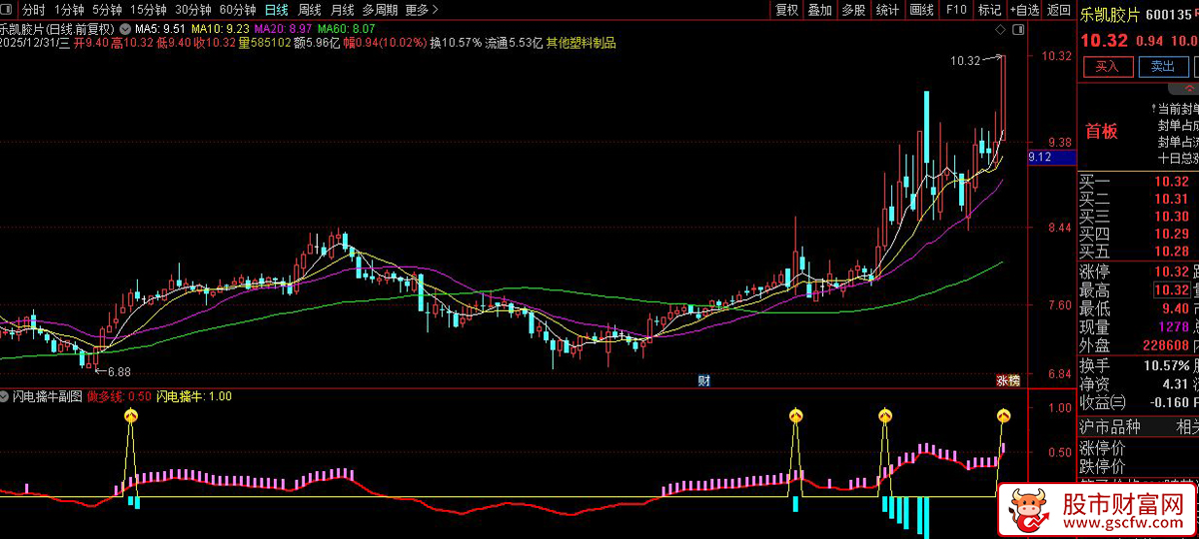Click the 买入 buy button
Screen dimensions: 1199x539
click(x=1107, y=67)
